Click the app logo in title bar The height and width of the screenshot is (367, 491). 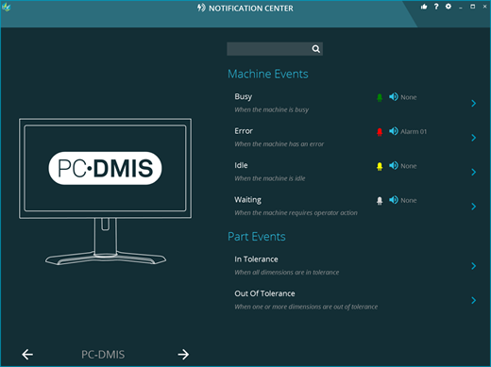6,8
